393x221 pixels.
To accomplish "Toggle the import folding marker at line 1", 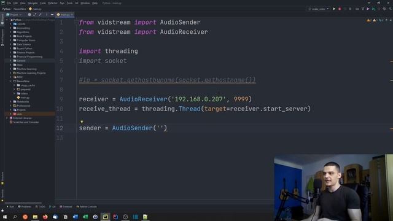I will pyautogui.click(x=76, y=22).
